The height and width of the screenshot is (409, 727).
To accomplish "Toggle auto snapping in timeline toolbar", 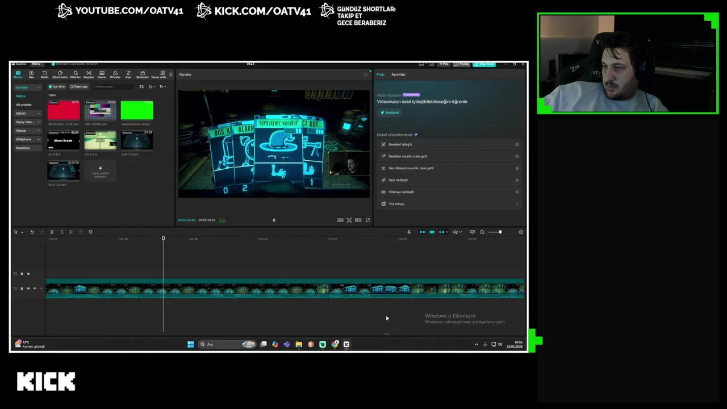I will click(432, 232).
